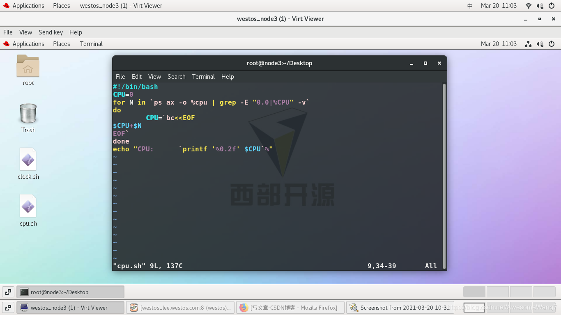Open guest Terminal application menu in top bar
This screenshot has height=315, width=561.
click(91, 44)
